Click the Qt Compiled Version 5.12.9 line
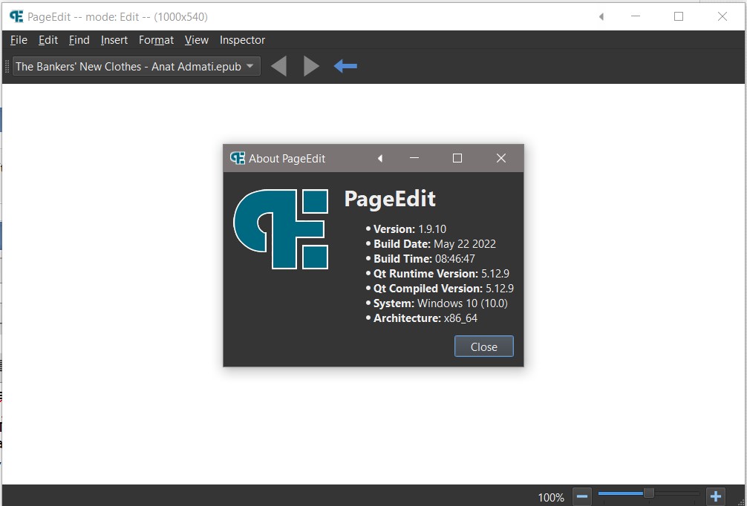 [x=440, y=289]
